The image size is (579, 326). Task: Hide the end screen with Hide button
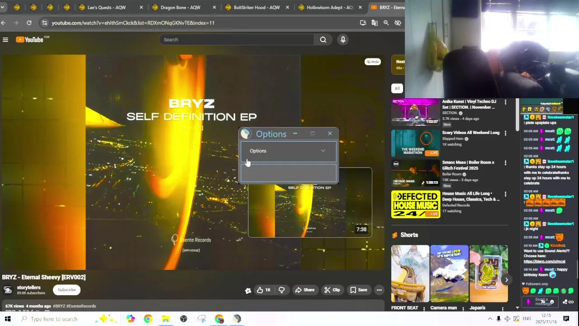coord(373,62)
